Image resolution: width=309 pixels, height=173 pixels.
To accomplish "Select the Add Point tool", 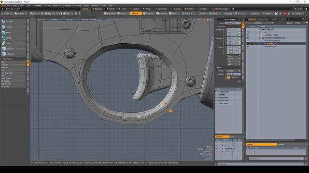I will tap(13, 54).
